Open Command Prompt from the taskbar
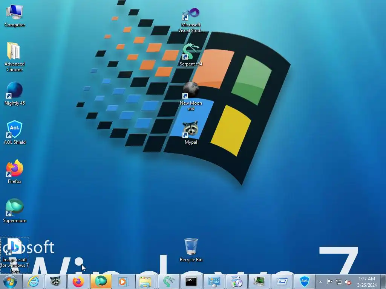The height and width of the screenshot is (289, 386). (x=191, y=281)
